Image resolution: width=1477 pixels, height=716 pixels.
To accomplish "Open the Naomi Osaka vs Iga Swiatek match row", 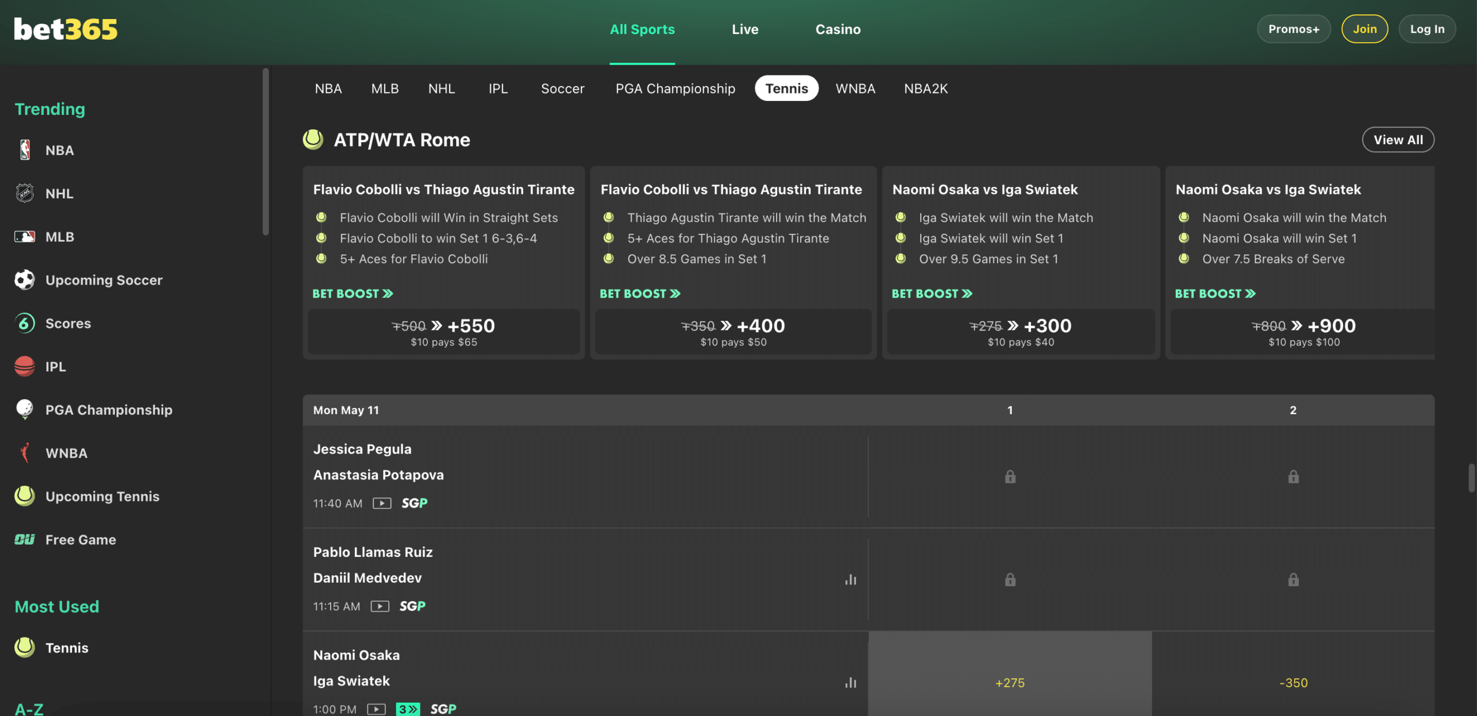I will [x=585, y=674].
